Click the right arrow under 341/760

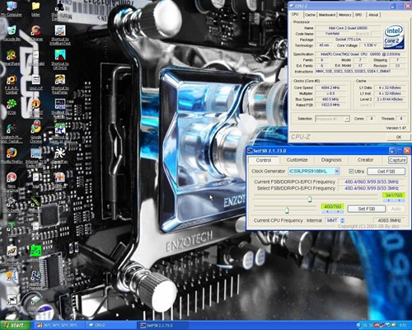click(400, 200)
